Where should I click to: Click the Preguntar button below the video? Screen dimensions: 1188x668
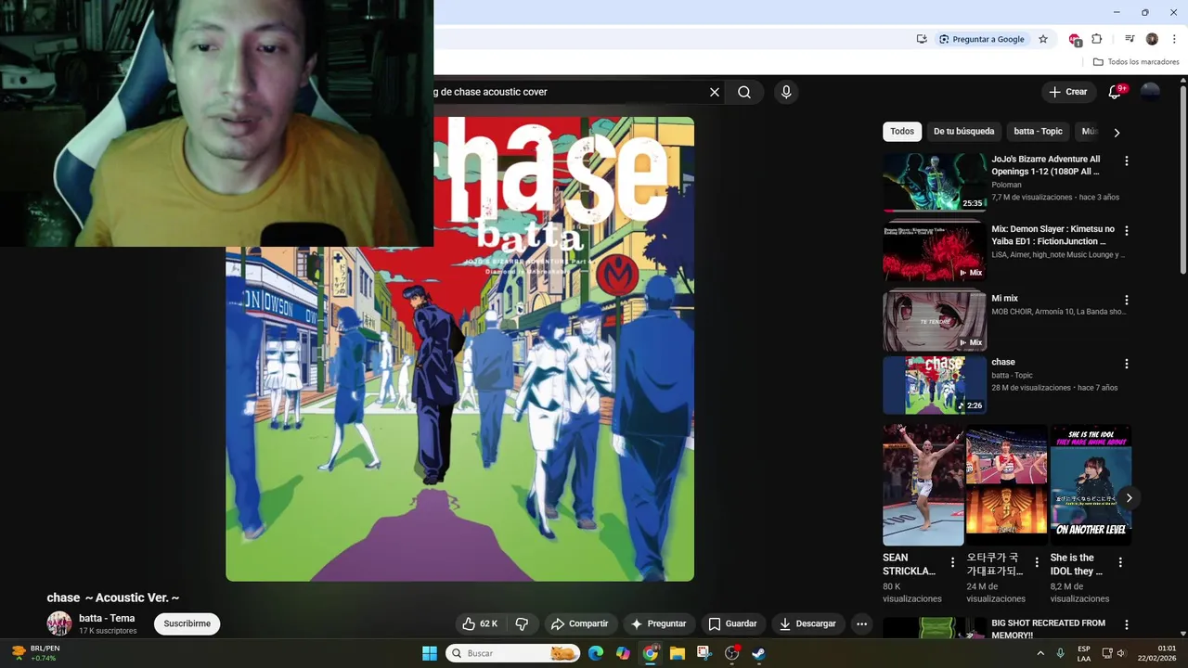(658, 623)
